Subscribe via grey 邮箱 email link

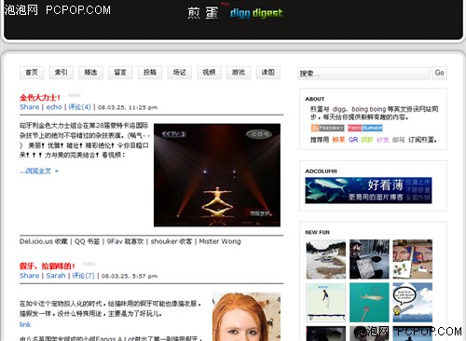coord(399,140)
